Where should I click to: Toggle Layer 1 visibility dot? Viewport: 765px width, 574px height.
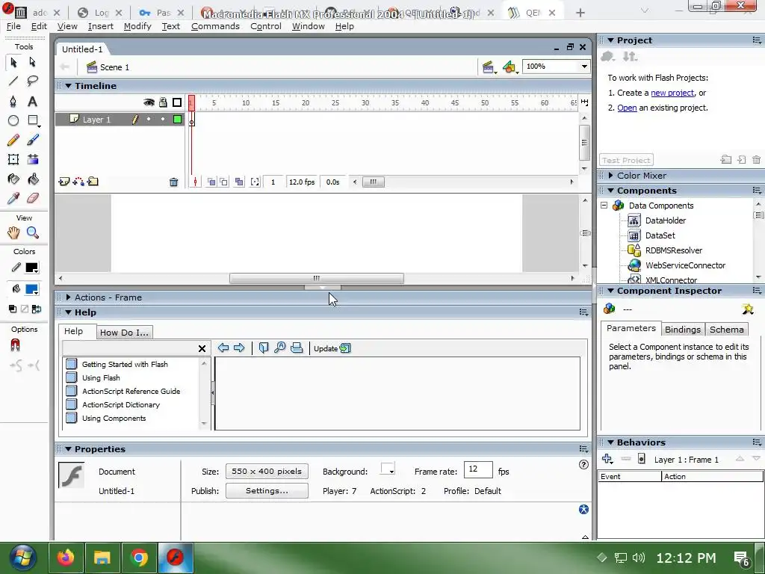point(149,119)
